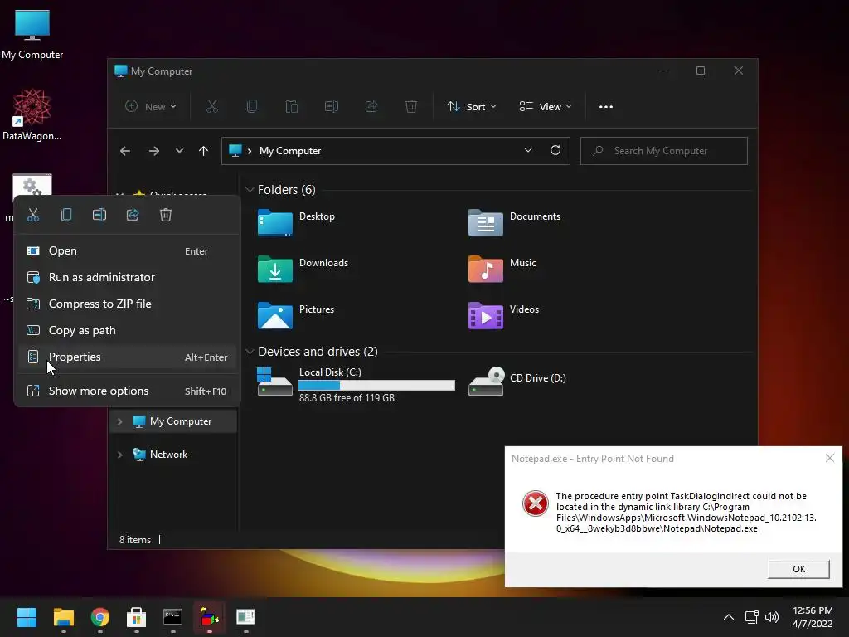Open File Explorer from the taskbar

click(x=63, y=617)
